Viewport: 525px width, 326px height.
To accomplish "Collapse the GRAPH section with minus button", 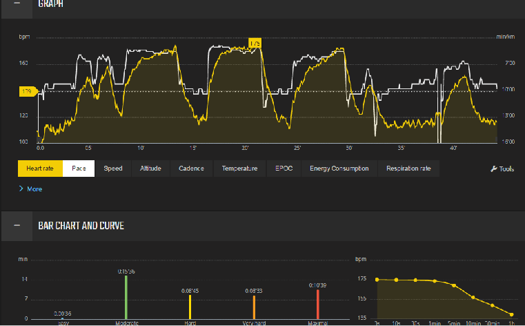I will 17,4.
